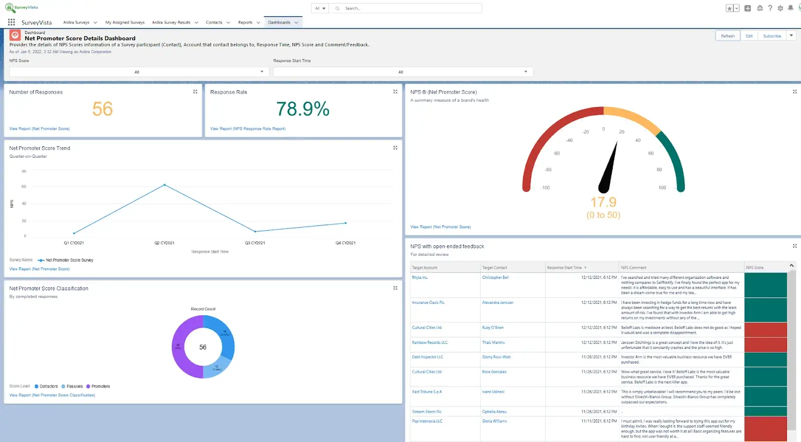Click the Q2 CY2021 peak data point

click(165, 185)
